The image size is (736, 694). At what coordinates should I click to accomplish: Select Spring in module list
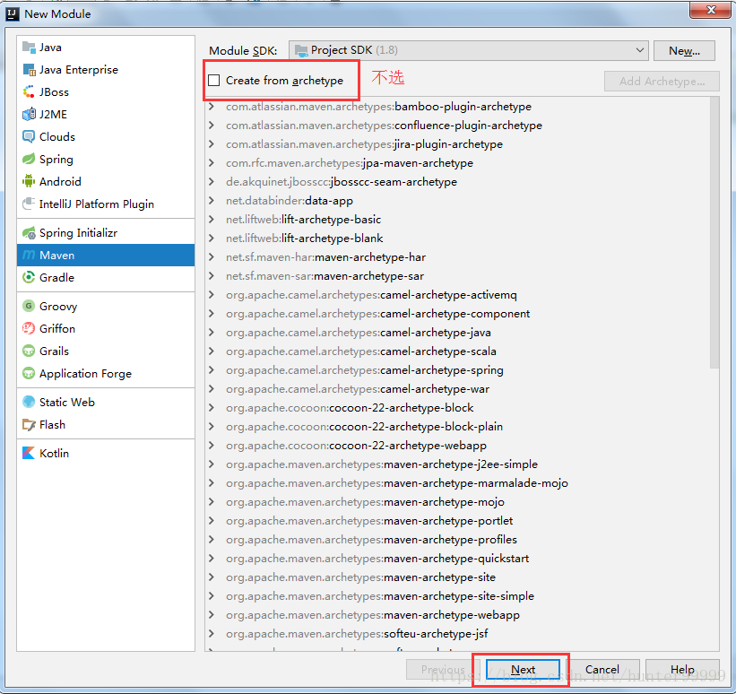pos(106,160)
